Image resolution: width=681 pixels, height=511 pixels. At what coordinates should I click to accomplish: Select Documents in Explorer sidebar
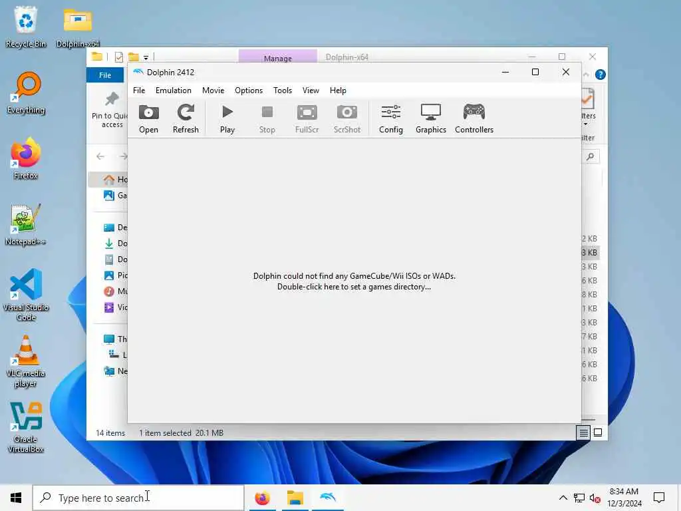[x=114, y=259]
